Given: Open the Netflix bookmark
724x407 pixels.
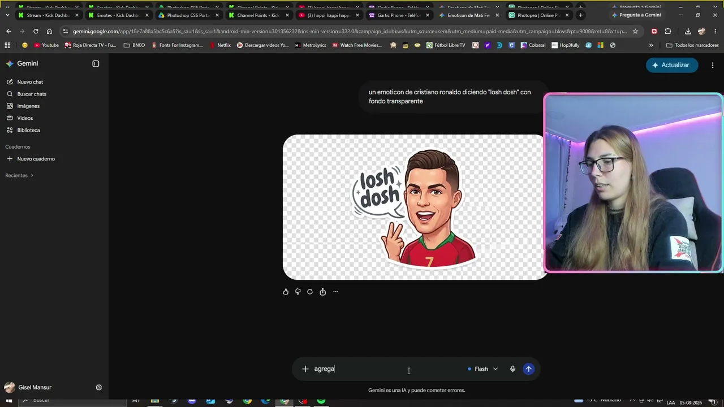Looking at the screenshot, I should pyautogui.click(x=220, y=45).
